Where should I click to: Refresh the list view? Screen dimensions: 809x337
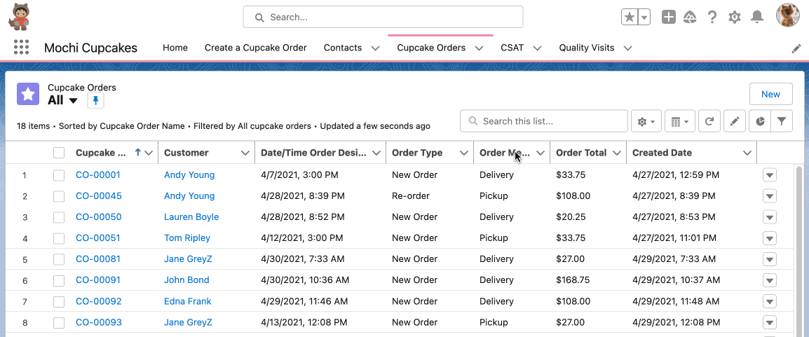point(709,122)
